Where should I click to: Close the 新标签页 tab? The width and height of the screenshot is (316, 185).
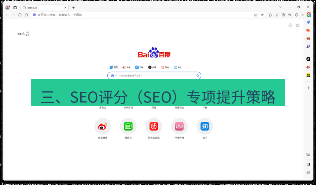click(65, 8)
